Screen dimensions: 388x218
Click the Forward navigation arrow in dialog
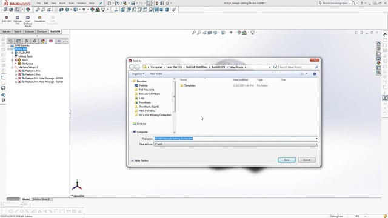[137, 67]
